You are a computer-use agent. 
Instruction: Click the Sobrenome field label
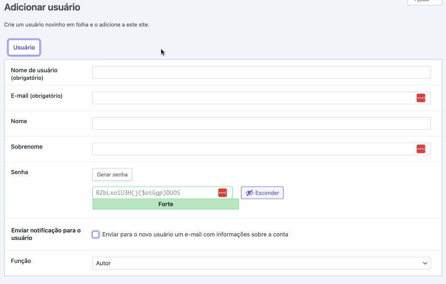(27, 147)
